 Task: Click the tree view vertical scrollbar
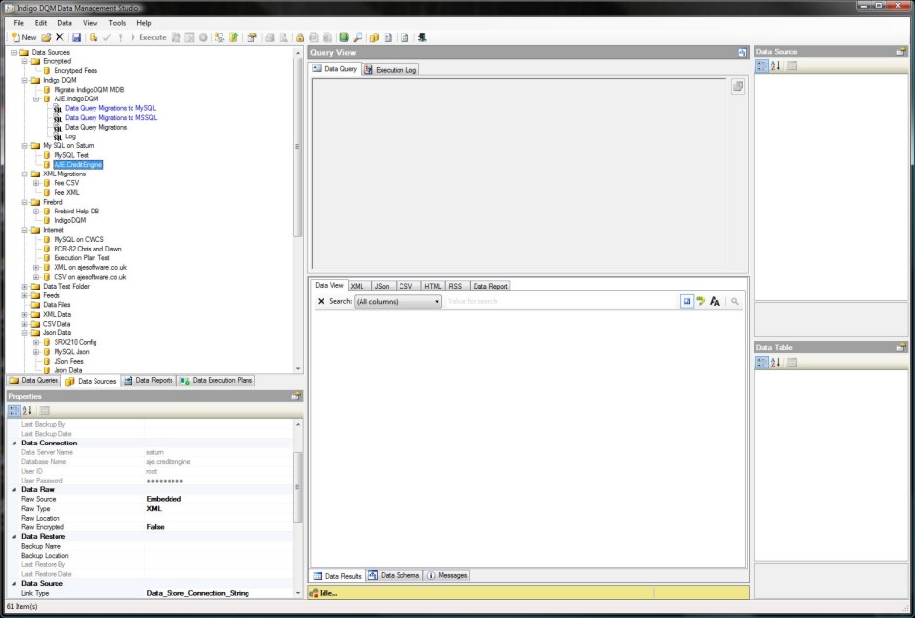coord(297,146)
